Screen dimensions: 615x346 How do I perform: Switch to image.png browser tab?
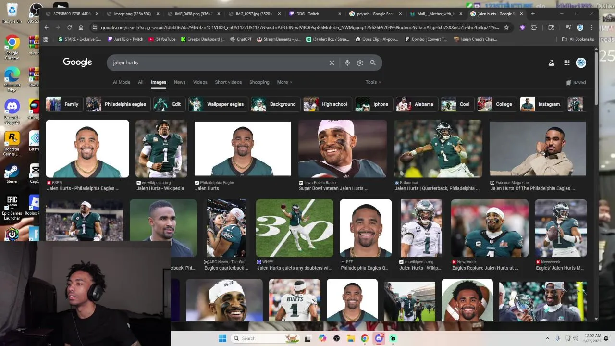point(134,14)
